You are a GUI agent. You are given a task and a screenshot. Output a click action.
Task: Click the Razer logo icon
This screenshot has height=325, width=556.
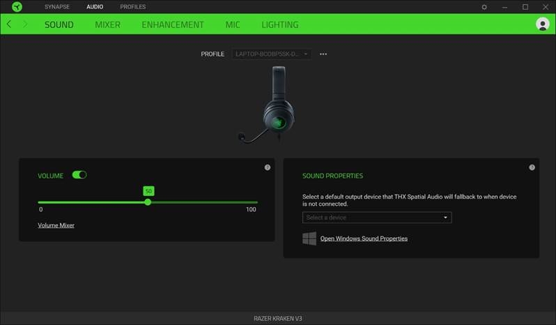(17, 7)
